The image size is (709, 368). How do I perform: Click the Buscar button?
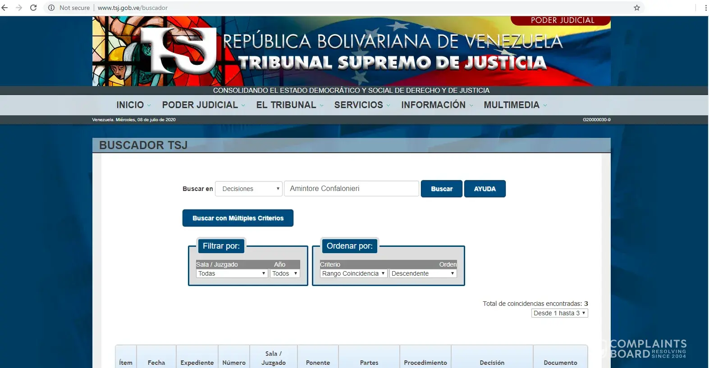point(442,189)
